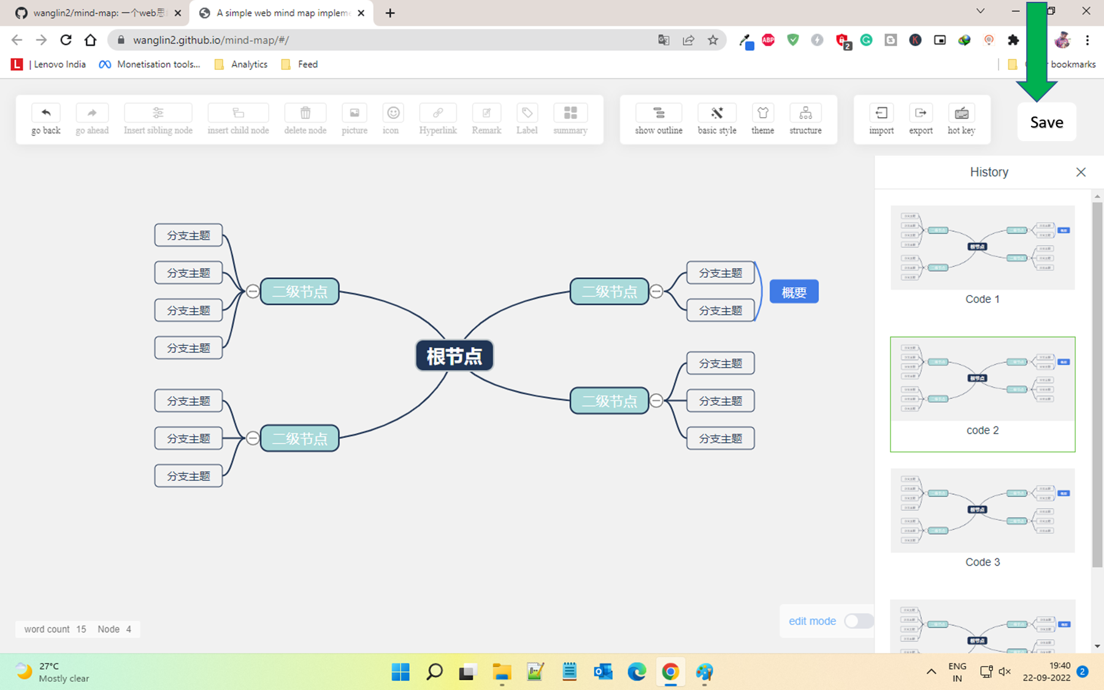Select the insert child node tool
Screen dimensions: 1104x690
[238, 118]
